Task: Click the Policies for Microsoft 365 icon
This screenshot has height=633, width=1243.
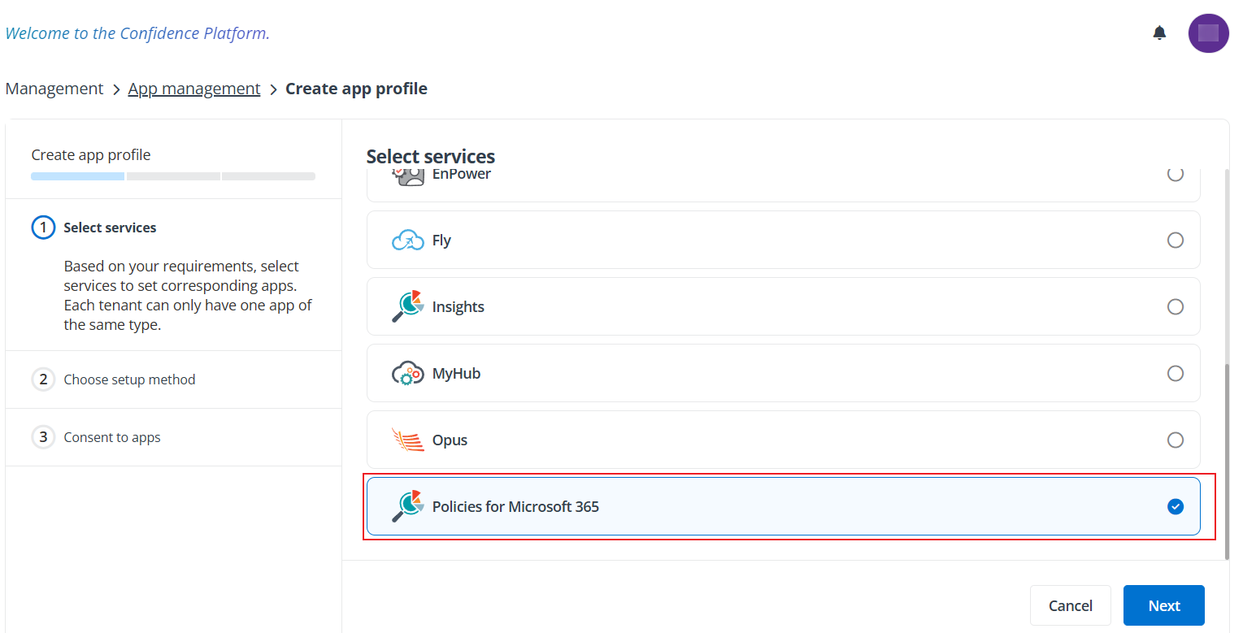Action: (407, 505)
